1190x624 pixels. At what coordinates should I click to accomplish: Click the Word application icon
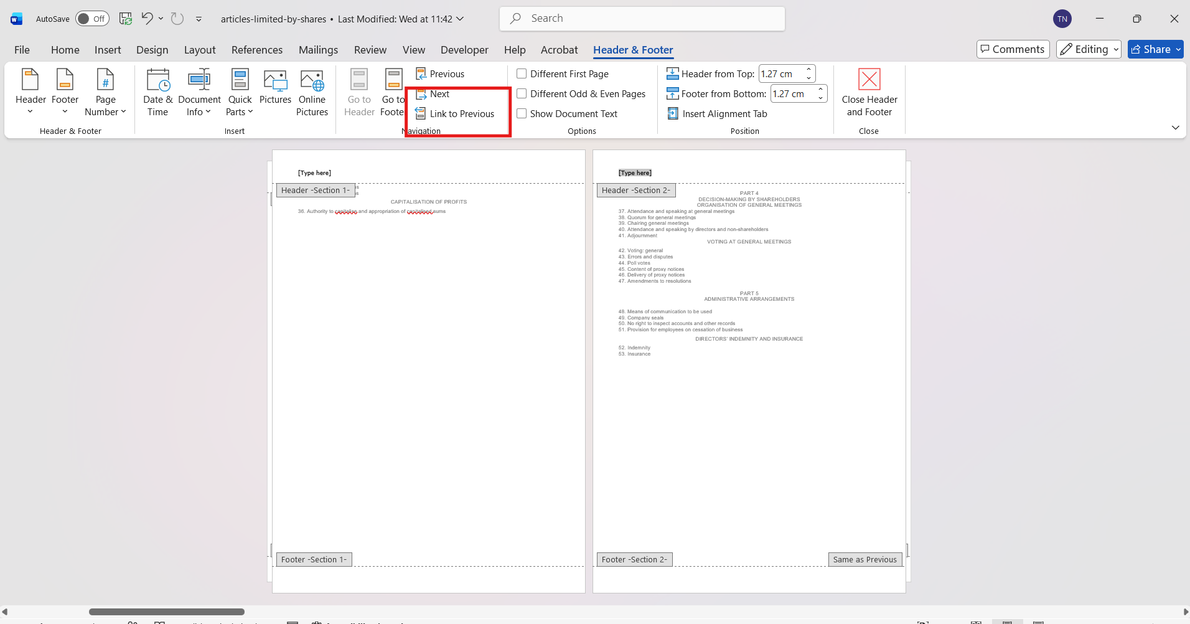pos(17,19)
